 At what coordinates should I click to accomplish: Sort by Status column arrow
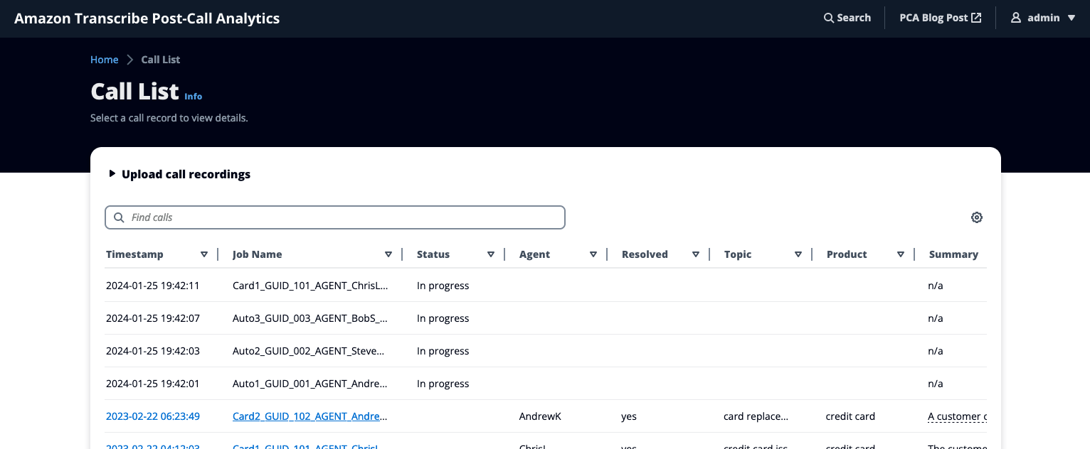[x=491, y=254]
